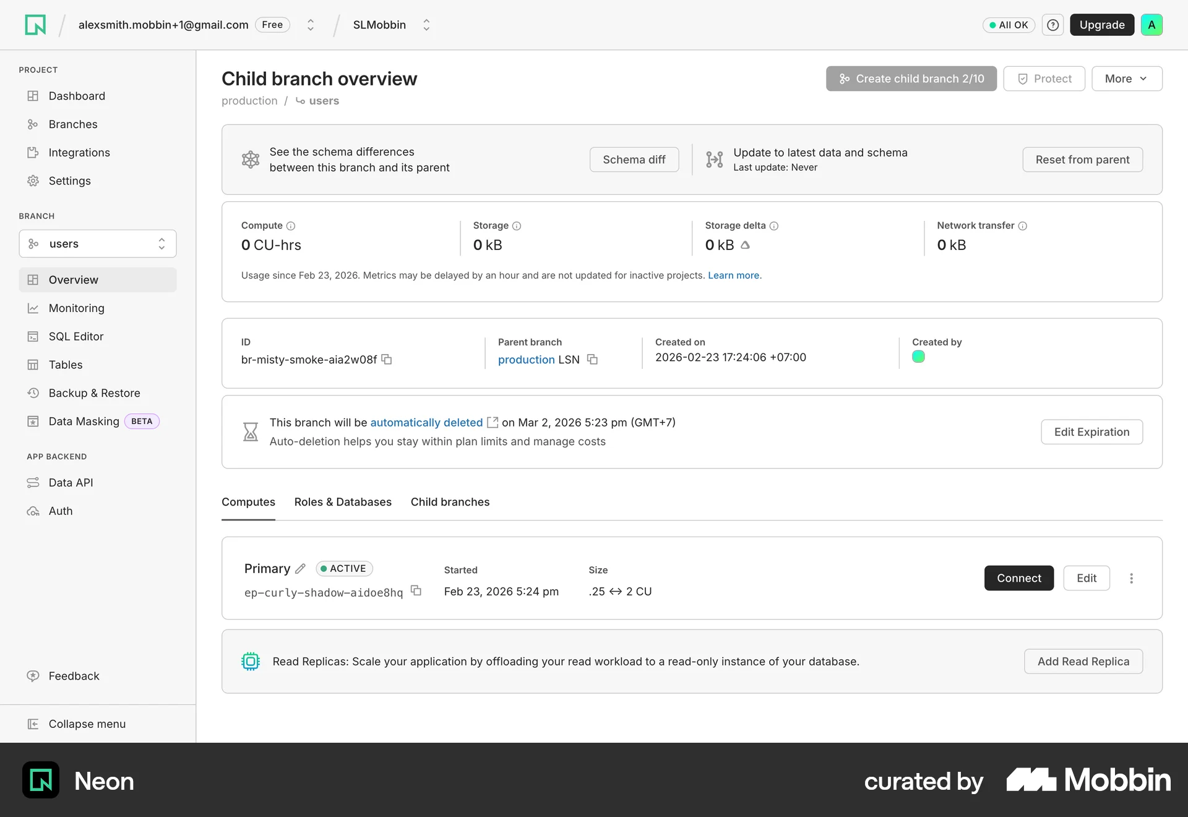Open Tables view
The width and height of the screenshot is (1188, 817).
pyautogui.click(x=98, y=365)
